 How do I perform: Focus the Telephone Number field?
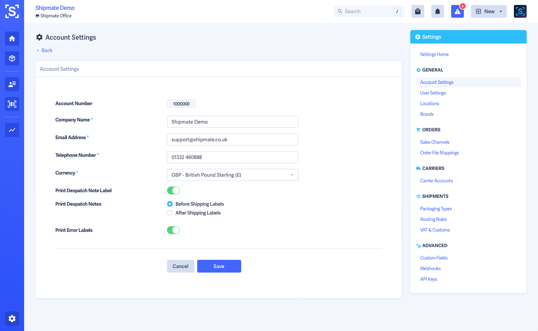[233, 157]
